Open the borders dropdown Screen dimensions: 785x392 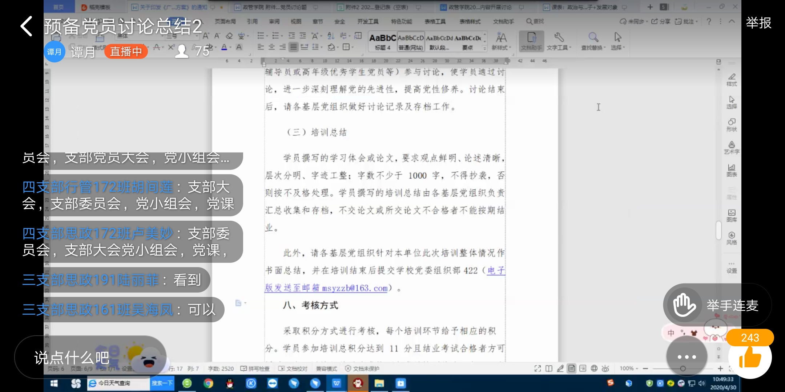[x=347, y=47]
